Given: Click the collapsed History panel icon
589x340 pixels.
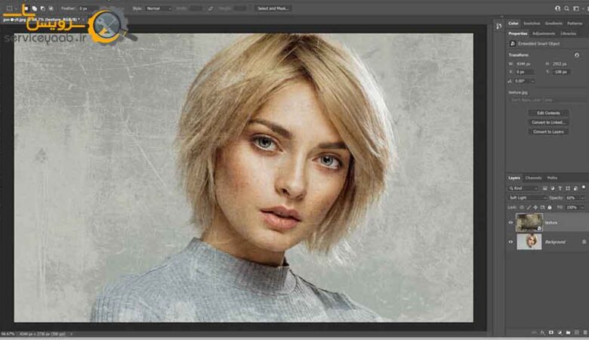Looking at the screenshot, I should (498, 26).
